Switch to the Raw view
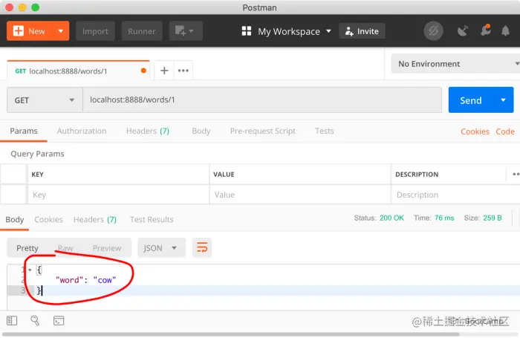The width and height of the screenshot is (520, 338). click(65, 248)
